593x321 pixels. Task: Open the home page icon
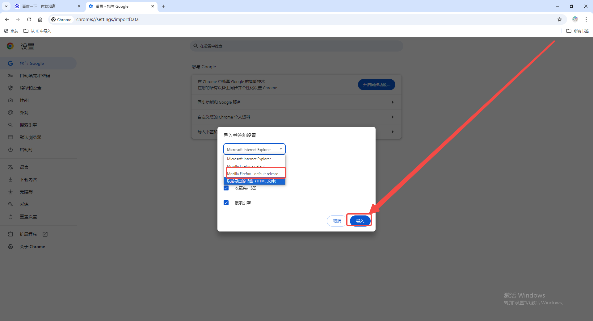pos(40,19)
